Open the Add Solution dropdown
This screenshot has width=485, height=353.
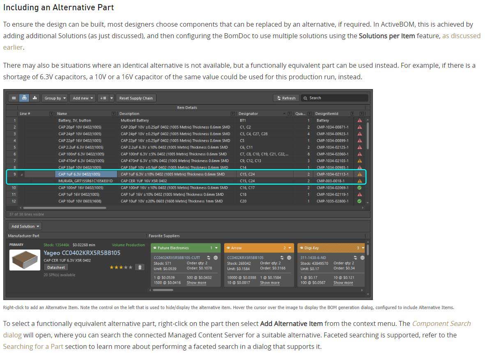tap(25, 226)
